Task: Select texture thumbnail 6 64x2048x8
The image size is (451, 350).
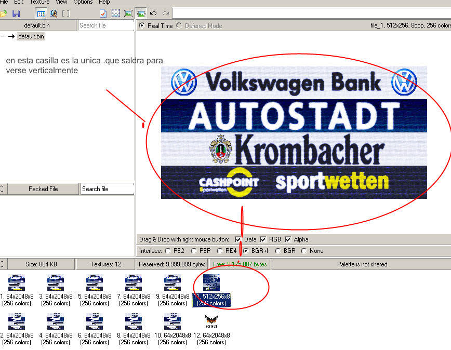Action: pyautogui.click(x=95, y=329)
